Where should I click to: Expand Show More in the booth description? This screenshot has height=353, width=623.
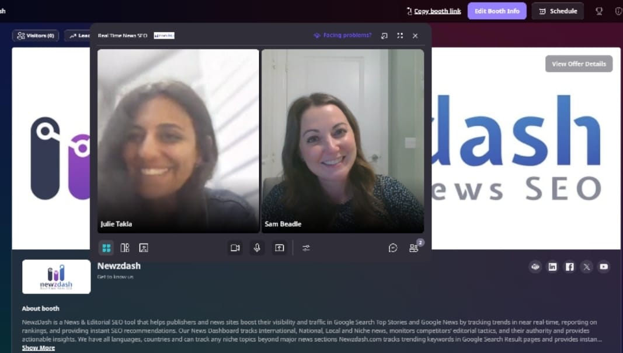click(x=37, y=347)
